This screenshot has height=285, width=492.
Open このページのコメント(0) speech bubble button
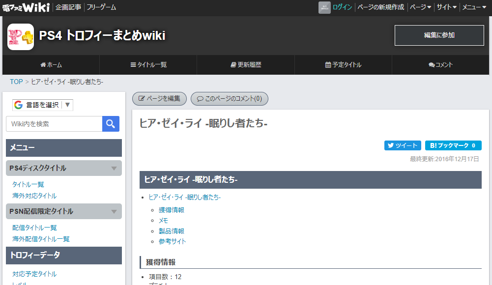tap(229, 99)
